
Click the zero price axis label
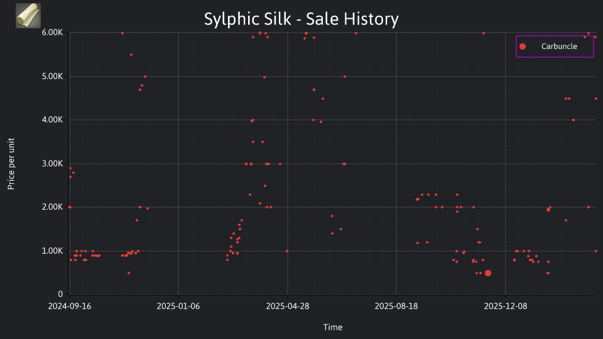tap(60, 294)
